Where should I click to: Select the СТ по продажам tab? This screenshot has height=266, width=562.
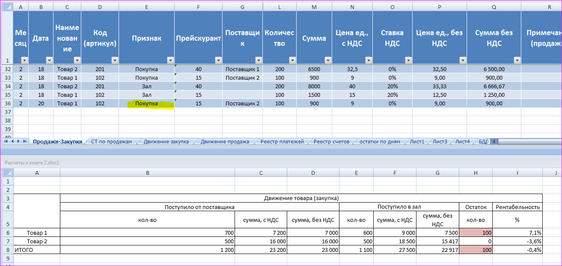(111, 142)
